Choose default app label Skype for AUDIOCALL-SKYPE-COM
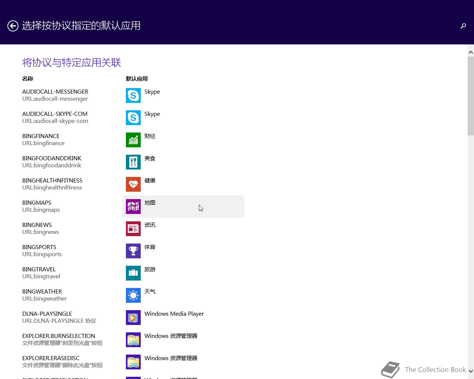This screenshot has width=474, height=379. point(152,114)
